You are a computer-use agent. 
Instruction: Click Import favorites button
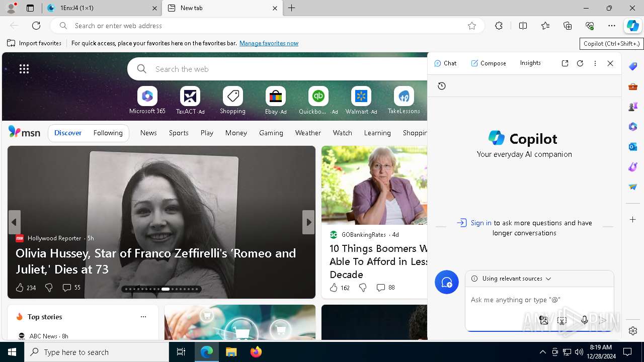(x=34, y=43)
